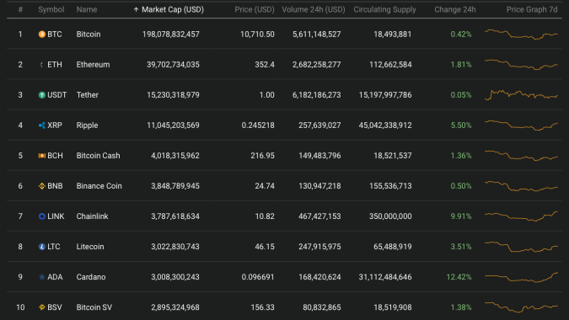The width and height of the screenshot is (569, 320).
Task: Sort by the Change 24h column header
Action: coord(455,10)
